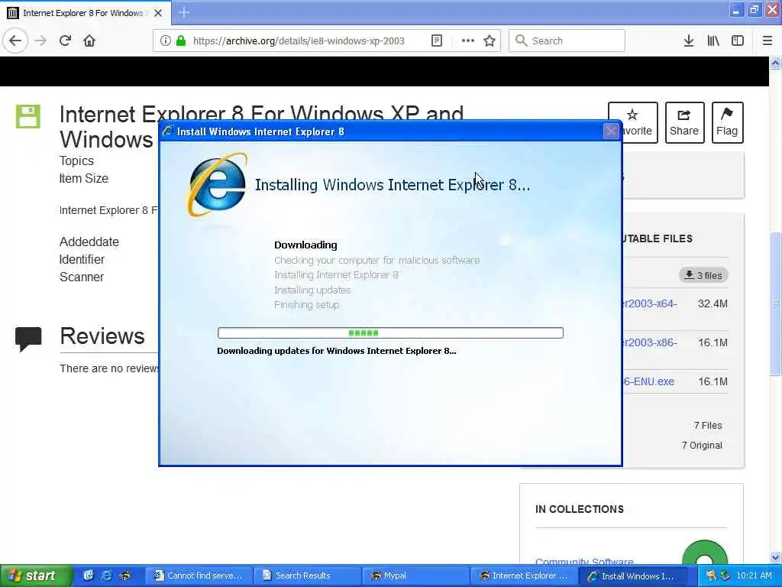
Task: Click the green floppy disk software icon
Action: coord(28,117)
